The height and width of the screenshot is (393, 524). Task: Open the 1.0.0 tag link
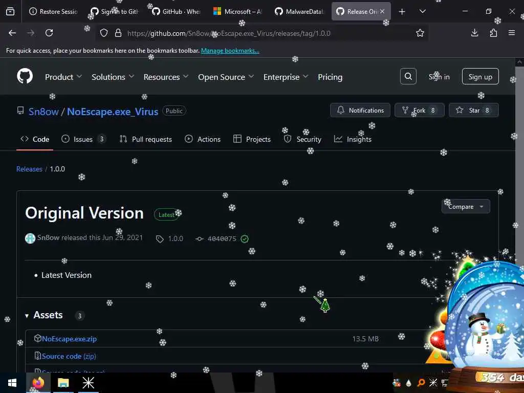pyautogui.click(x=175, y=238)
